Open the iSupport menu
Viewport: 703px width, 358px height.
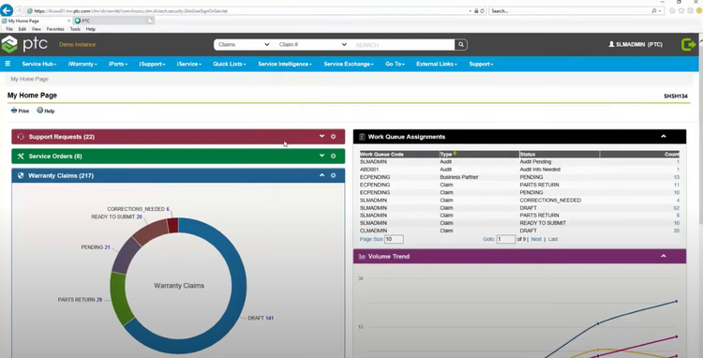click(x=152, y=64)
